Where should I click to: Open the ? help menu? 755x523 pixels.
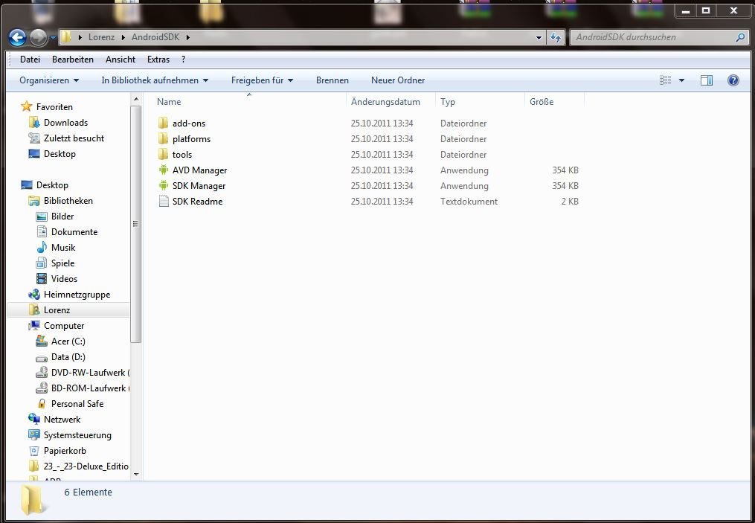point(184,60)
